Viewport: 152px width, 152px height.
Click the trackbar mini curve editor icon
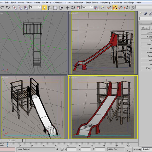2,145
